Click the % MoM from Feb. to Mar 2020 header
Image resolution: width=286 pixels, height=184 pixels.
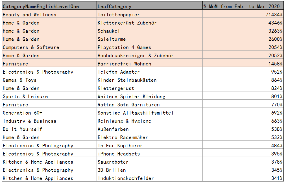[242, 6]
